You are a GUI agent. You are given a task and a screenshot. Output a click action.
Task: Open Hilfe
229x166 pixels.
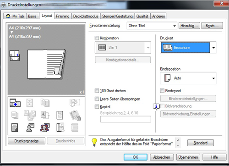pyautogui.click(x=214, y=157)
